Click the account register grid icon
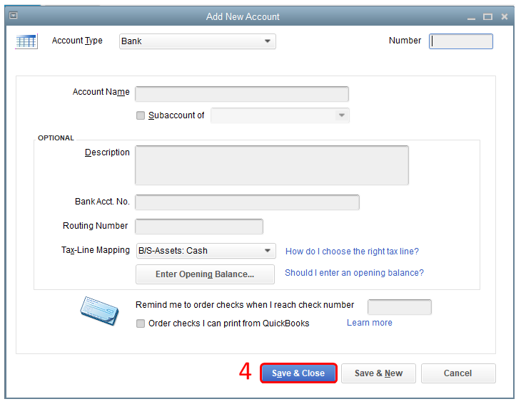521x404 pixels. pyautogui.click(x=26, y=41)
